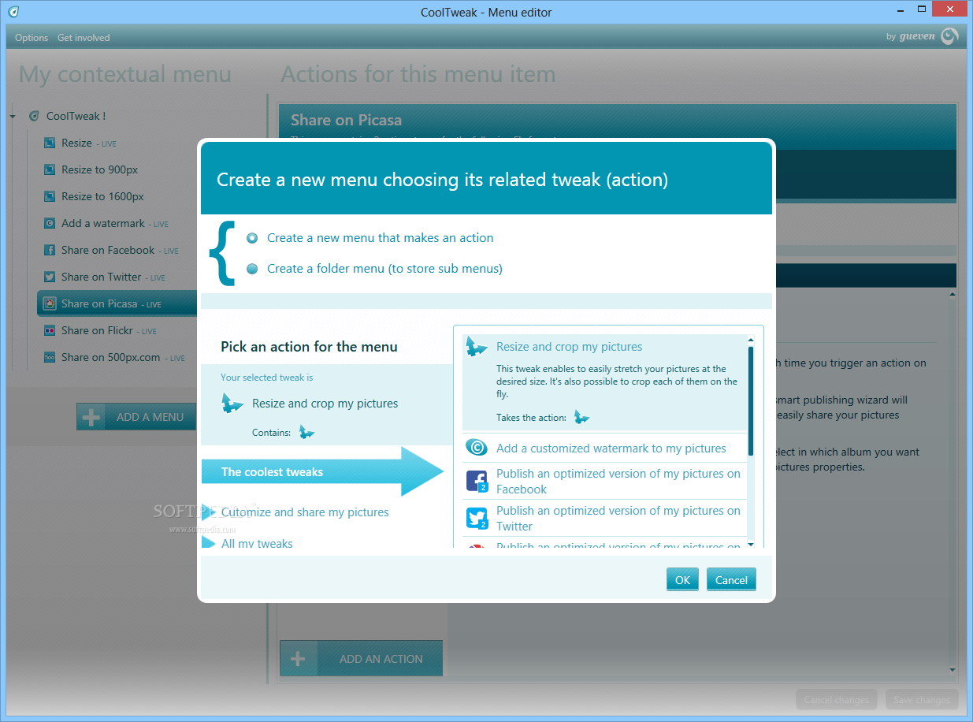Click the 'Takes the action' bird icon
Screen dimensions: 973x722
point(581,417)
